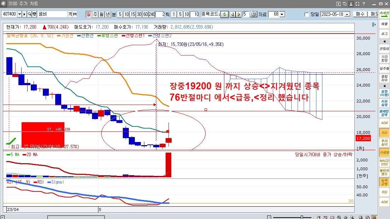
Task: Select the 년 yearly period toggle
Action: (108, 14)
